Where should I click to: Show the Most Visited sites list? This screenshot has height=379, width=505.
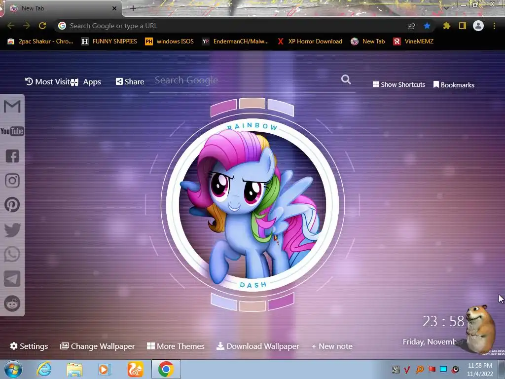[x=48, y=82]
